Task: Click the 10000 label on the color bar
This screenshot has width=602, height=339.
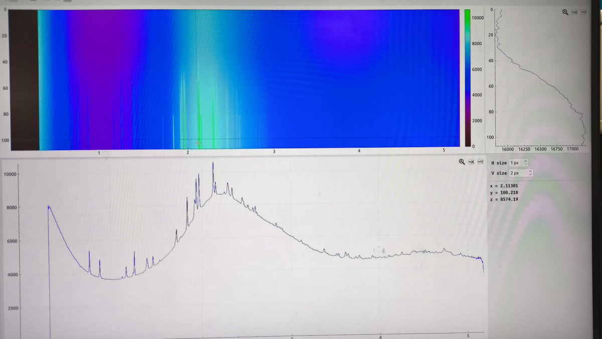Action: coord(478,18)
